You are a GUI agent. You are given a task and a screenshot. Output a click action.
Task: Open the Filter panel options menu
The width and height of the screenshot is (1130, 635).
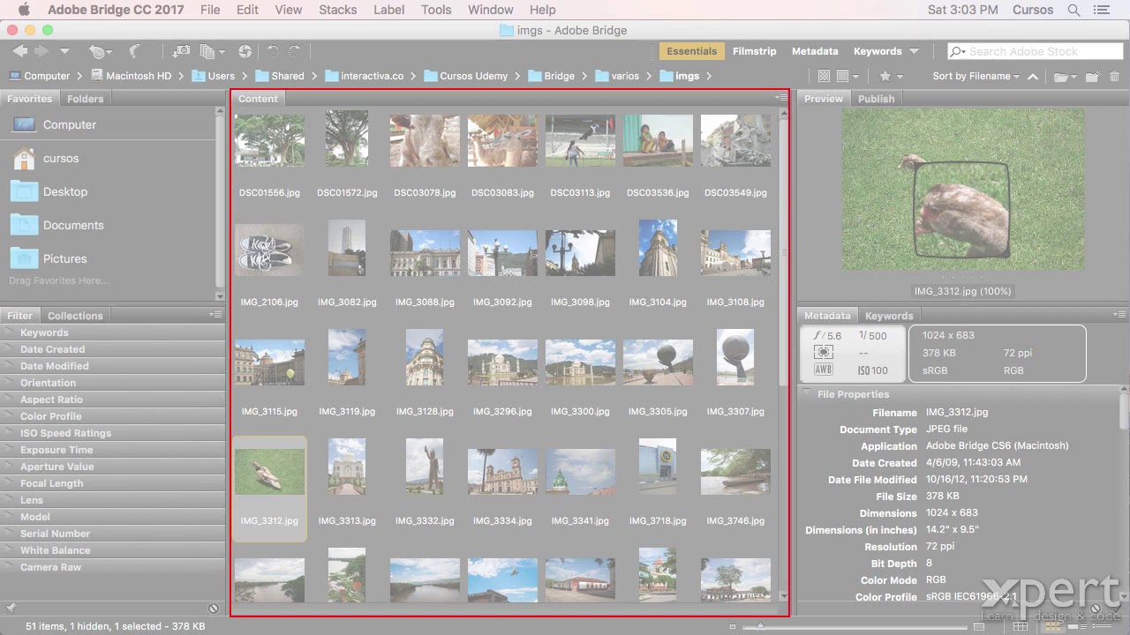(x=215, y=315)
